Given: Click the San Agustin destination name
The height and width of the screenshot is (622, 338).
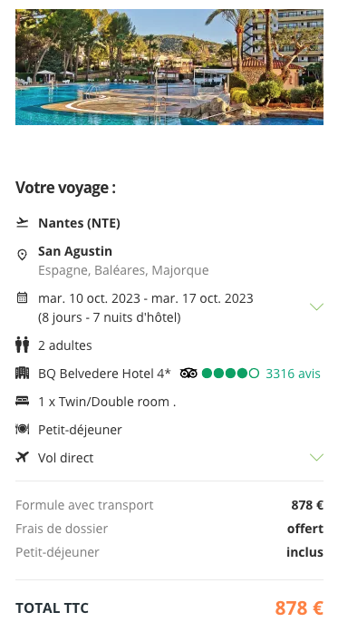Looking at the screenshot, I should [x=75, y=251].
